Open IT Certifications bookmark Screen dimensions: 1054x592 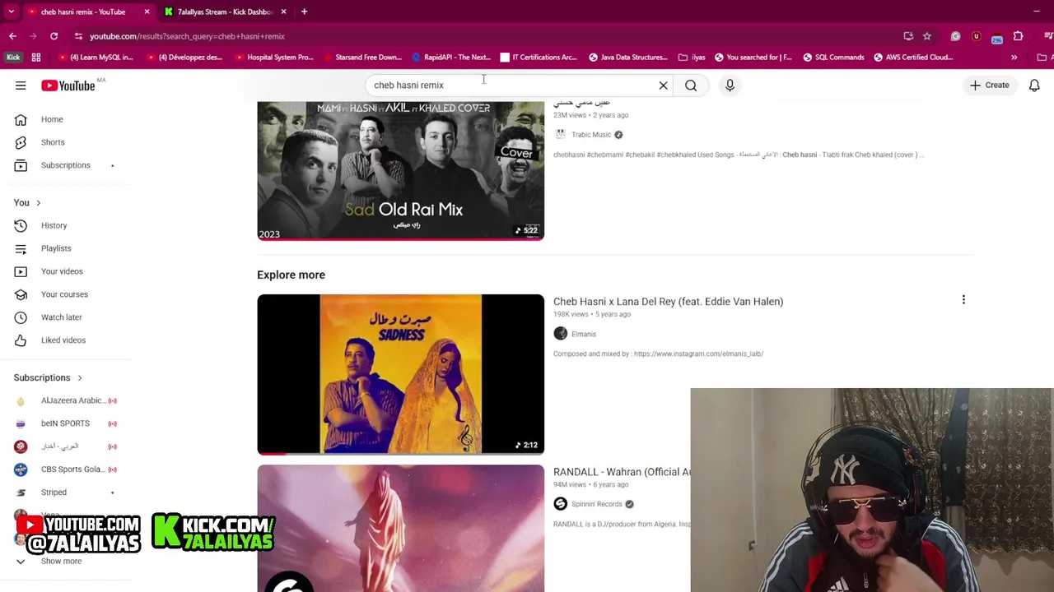click(x=539, y=58)
